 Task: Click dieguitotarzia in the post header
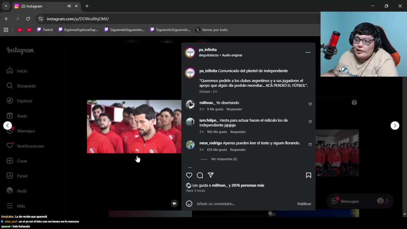tap(209, 55)
